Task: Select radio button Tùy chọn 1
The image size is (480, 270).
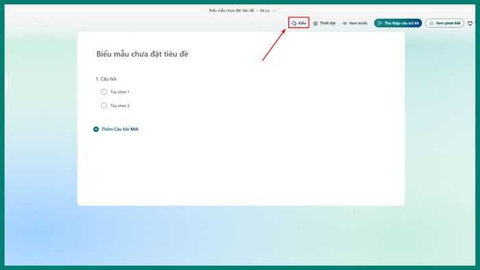Action: (x=104, y=92)
